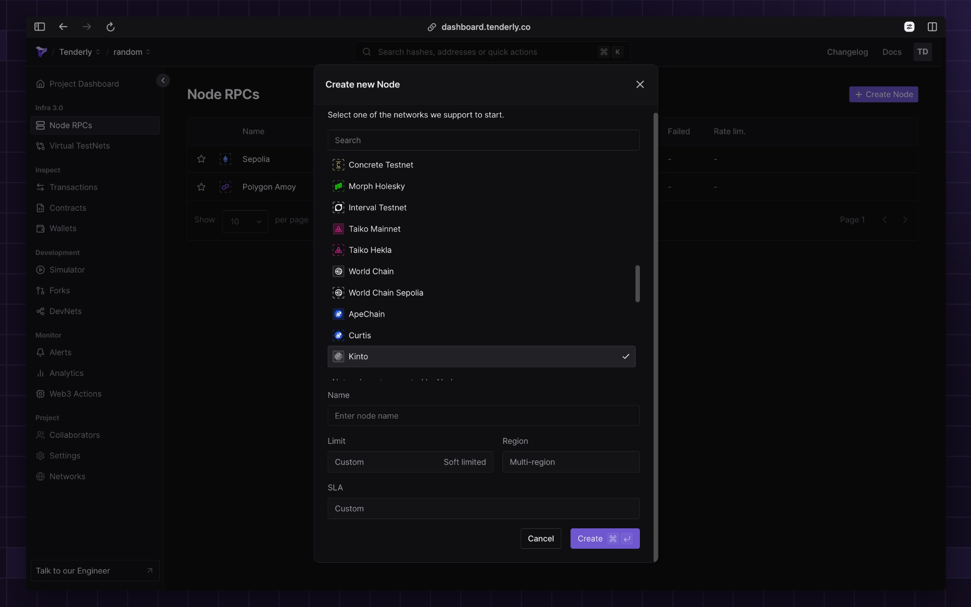Choose ApeChain from network list
The image size is (971, 607).
tap(367, 314)
